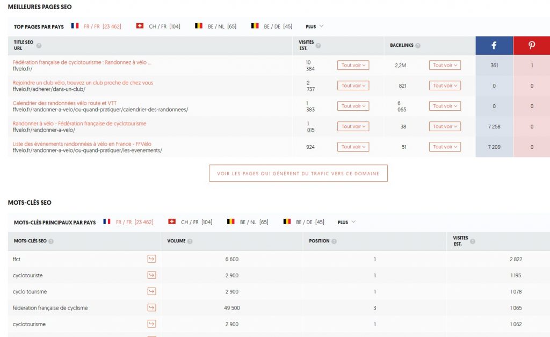This screenshot has width=550, height=337.
Task: Click position value 3 for féderation française
Action: pos(374,308)
